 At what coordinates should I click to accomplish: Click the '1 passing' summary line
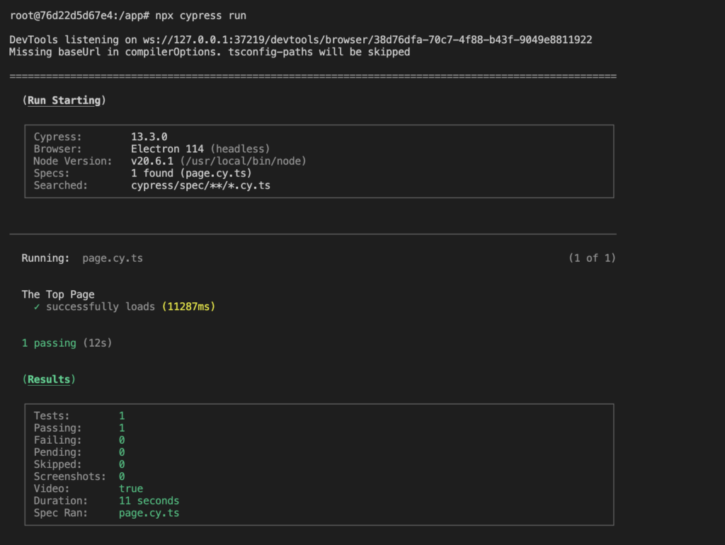[x=49, y=343]
